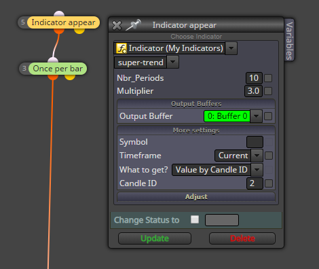Toggle the Multiplier checkbox
The height and width of the screenshot is (269, 319).
268,91
